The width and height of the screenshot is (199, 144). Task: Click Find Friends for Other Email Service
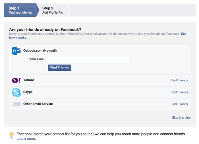[179, 104]
